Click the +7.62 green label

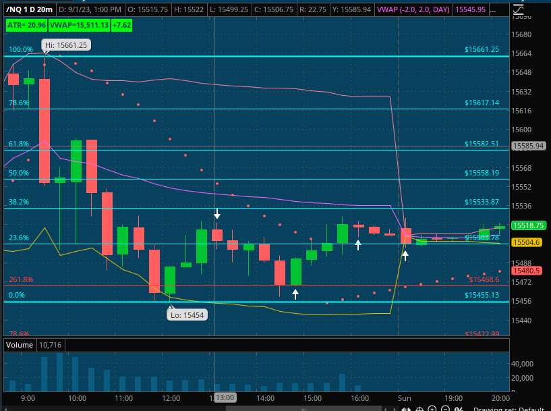[x=121, y=26]
